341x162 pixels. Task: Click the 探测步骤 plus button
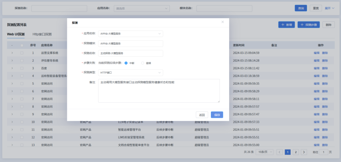(x=309, y=25)
